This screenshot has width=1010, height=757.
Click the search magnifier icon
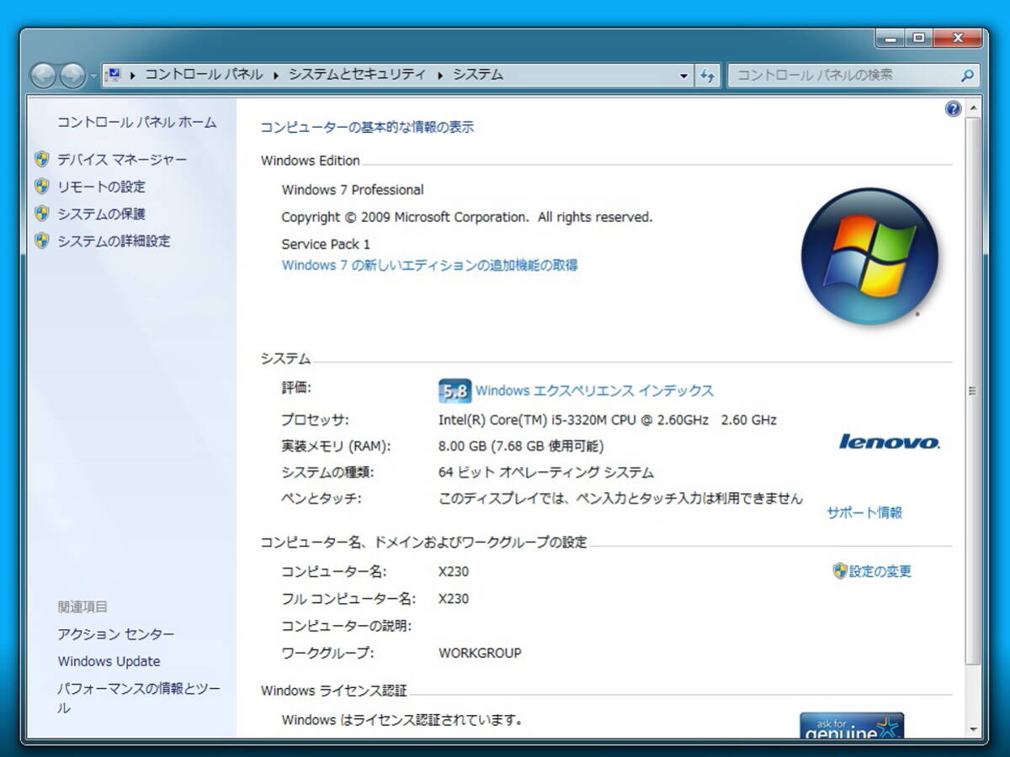point(967,75)
